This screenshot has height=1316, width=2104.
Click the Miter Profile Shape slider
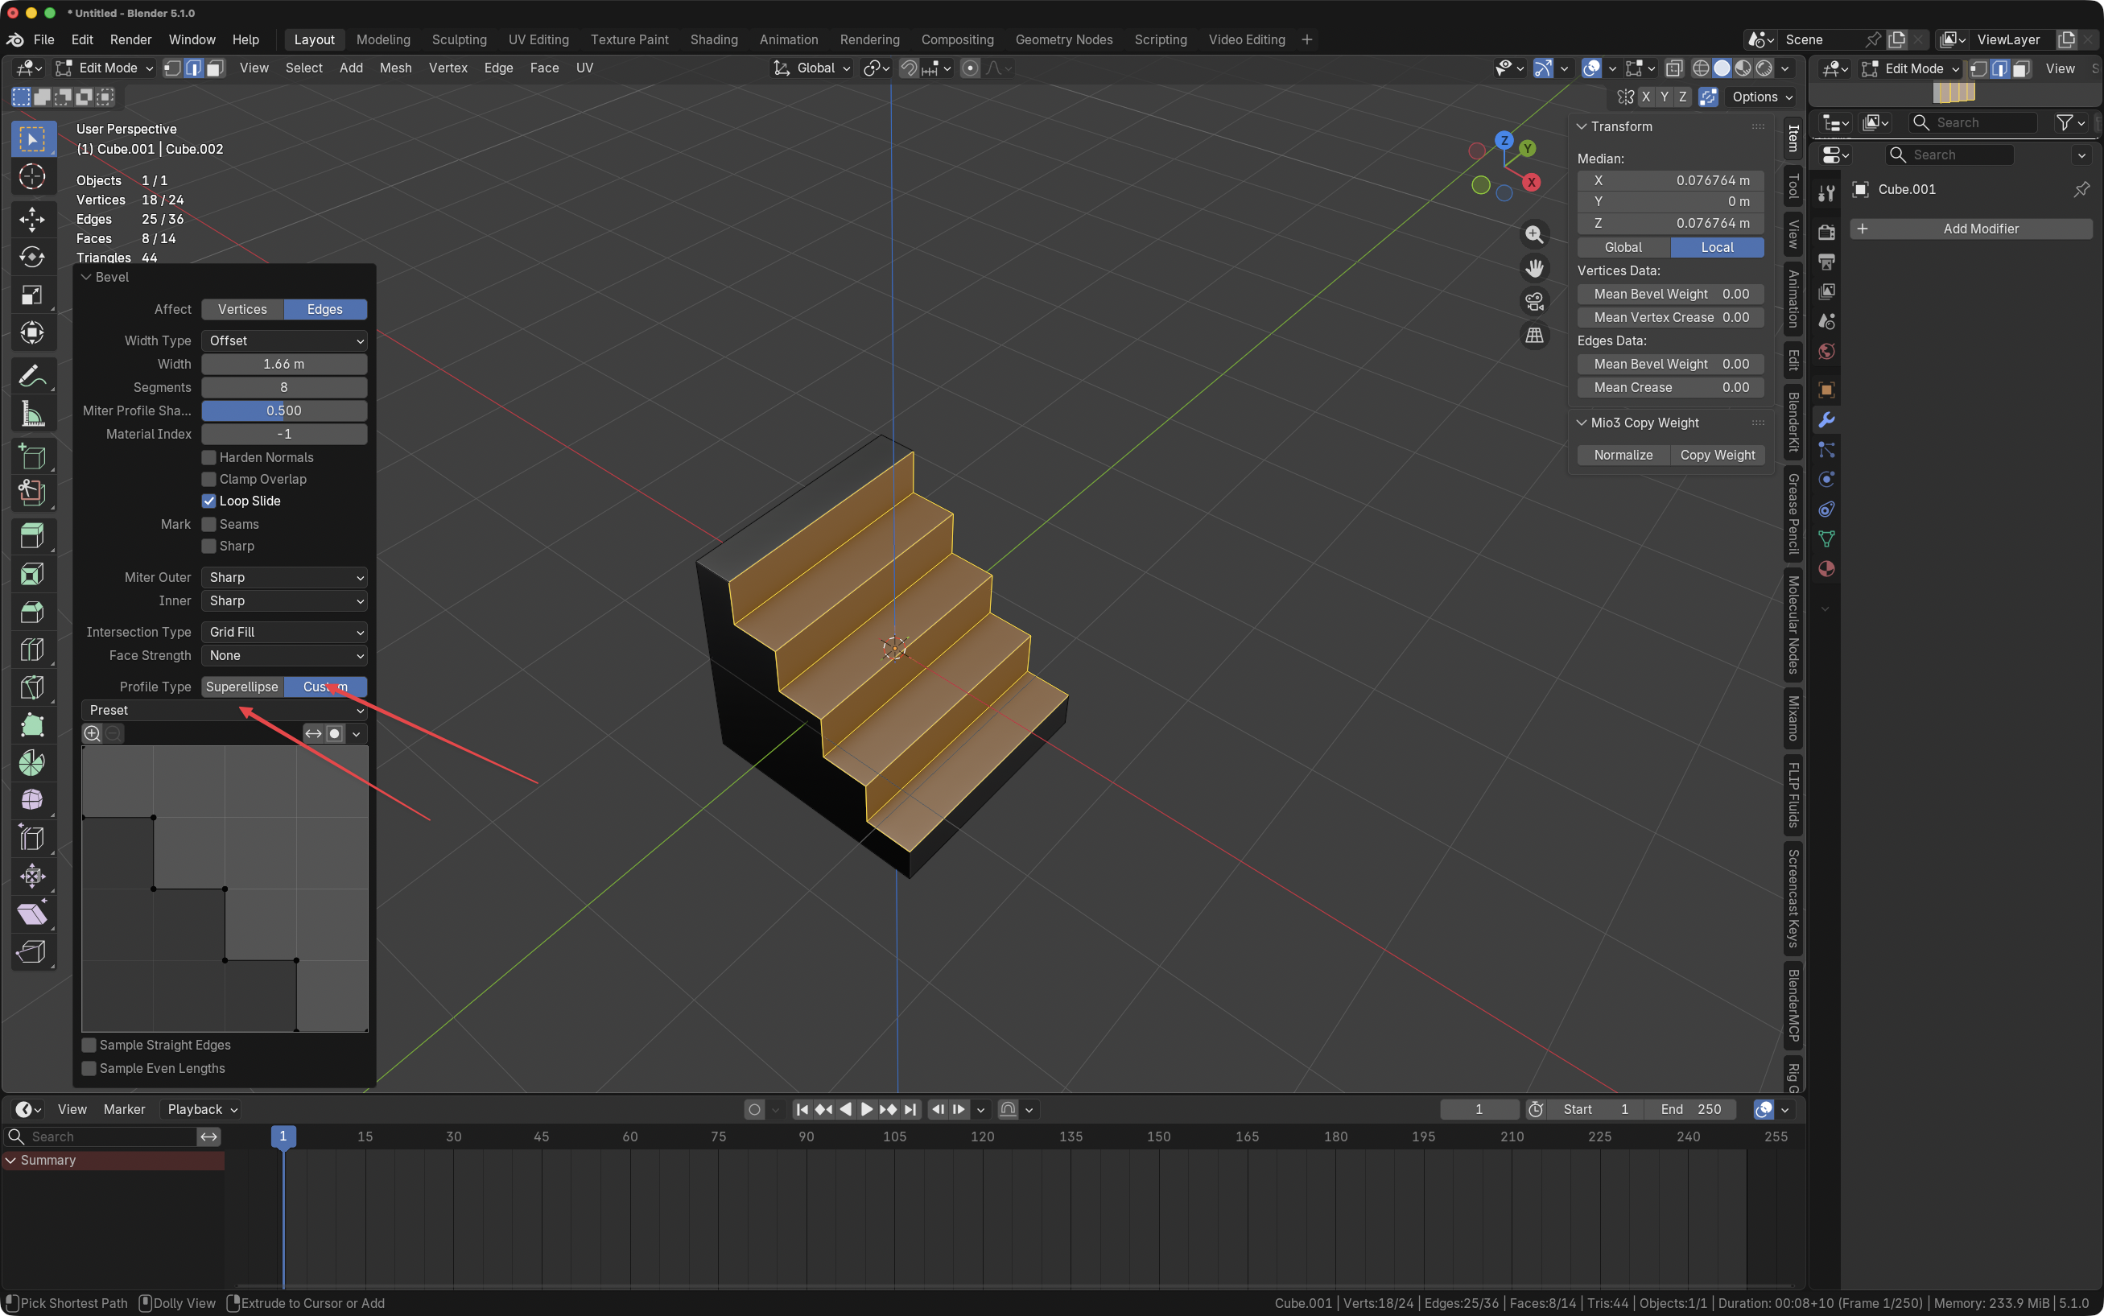click(285, 411)
